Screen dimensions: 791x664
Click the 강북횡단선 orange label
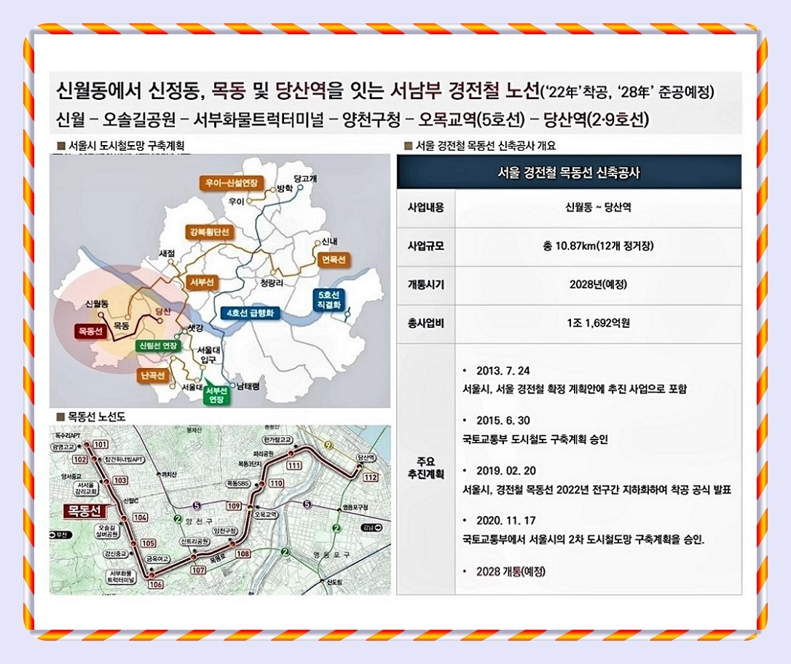tap(209, 232)
